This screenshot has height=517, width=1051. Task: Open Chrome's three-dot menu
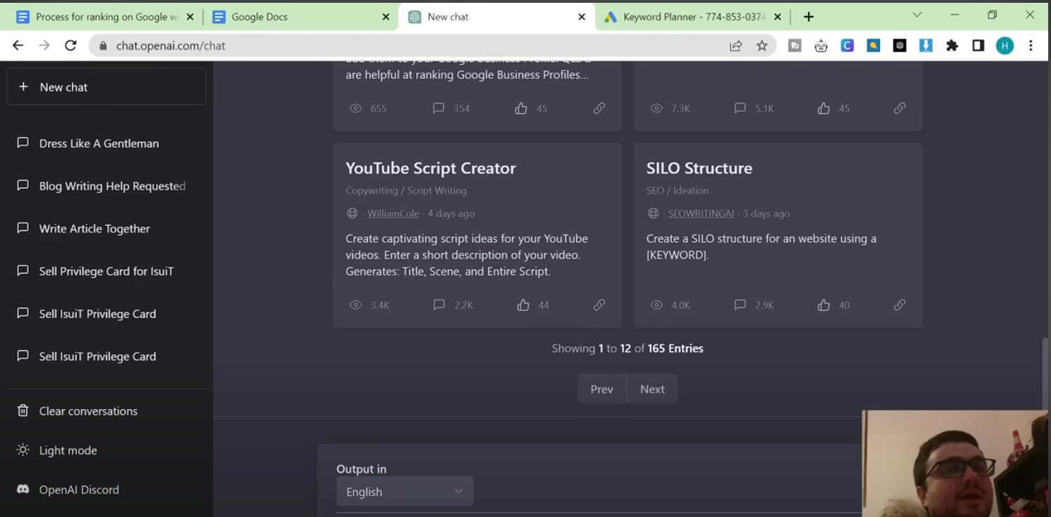1030,46
